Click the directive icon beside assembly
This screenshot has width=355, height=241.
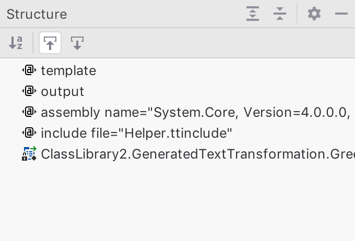[29, 112]
